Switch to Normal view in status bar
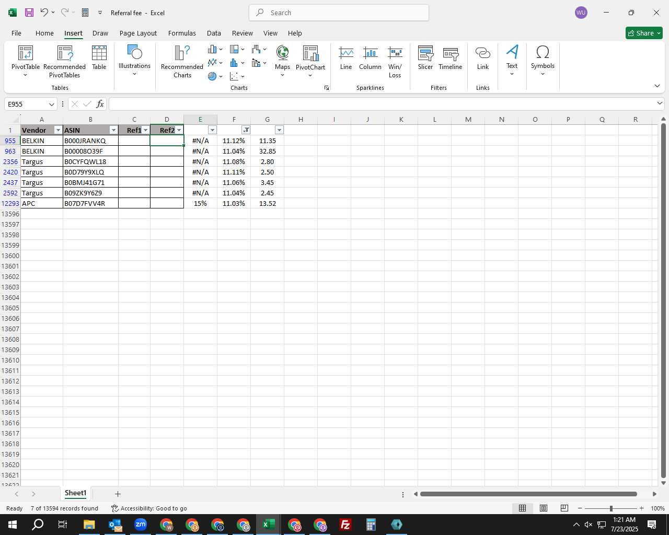 522,508
